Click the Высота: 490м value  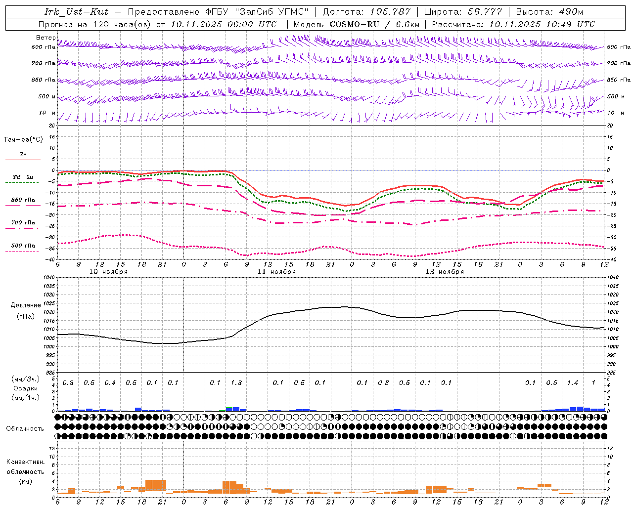[x=549, y=12]
